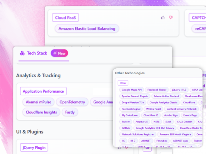Click the Twitter tag next to Angular JS
This screenshot has height=154, width=206.
126,122
